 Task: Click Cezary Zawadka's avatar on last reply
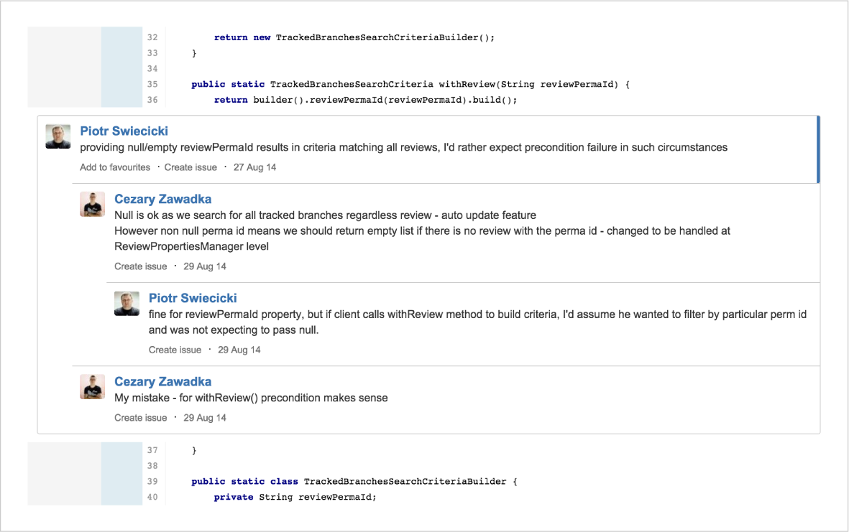(92, 387)
